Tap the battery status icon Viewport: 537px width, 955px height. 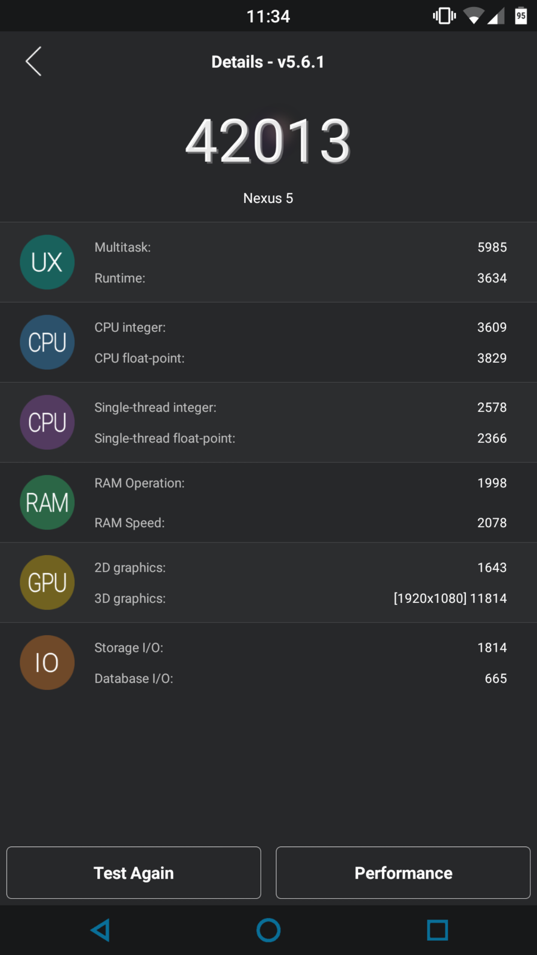pyautogui.click(x=521, y=16)
